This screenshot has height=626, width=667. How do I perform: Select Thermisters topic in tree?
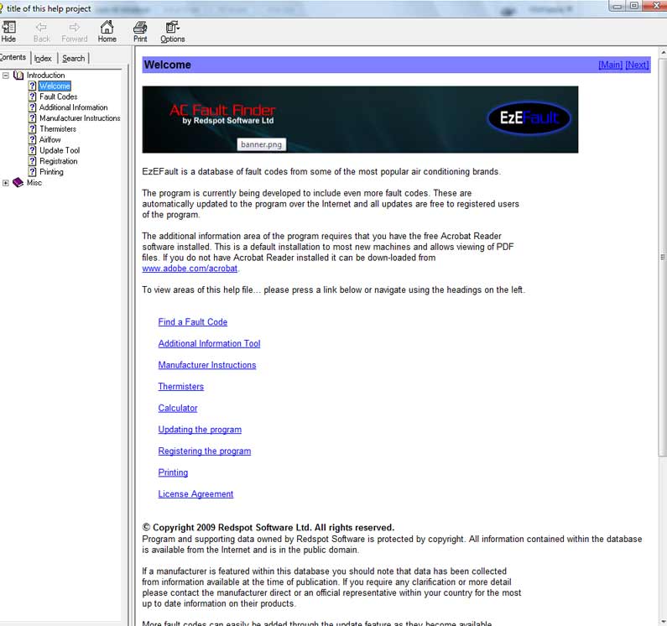click(x=57, y=129)
